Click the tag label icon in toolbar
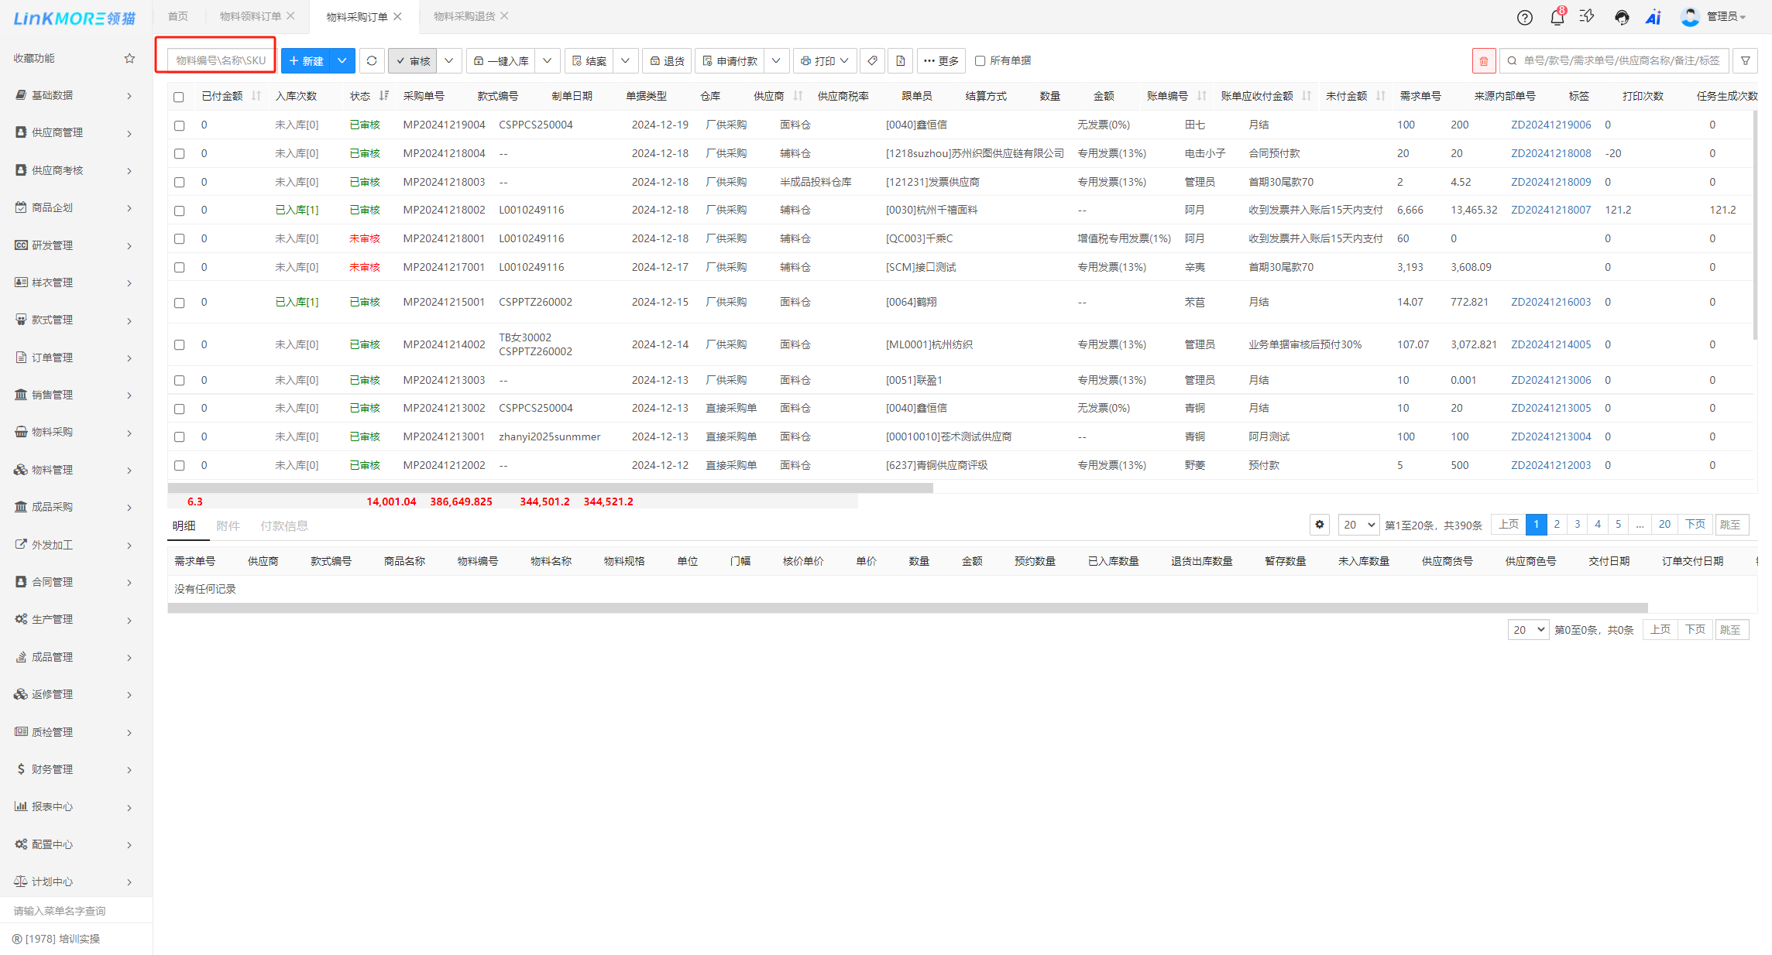Viewport: 1772px width, 955px height. point(872,60)
